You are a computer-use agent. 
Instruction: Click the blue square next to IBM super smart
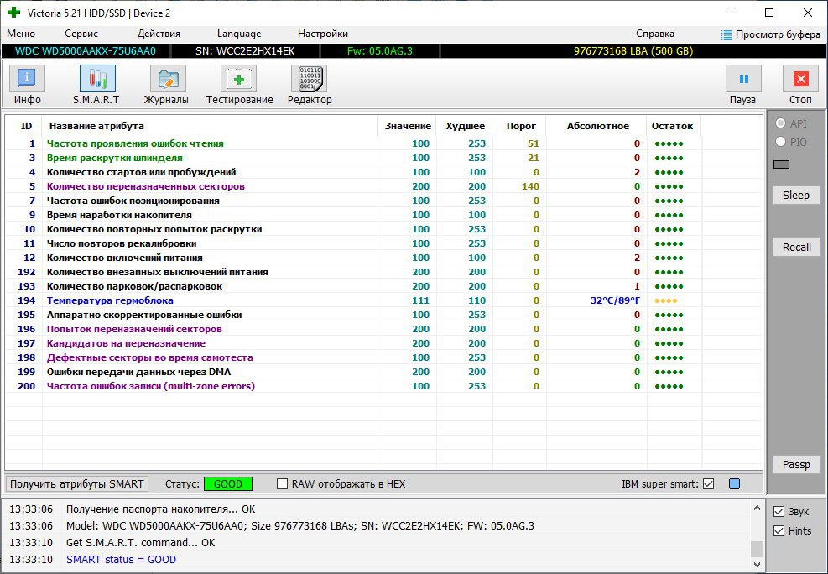pyautogui.click(x=734, y=483)
